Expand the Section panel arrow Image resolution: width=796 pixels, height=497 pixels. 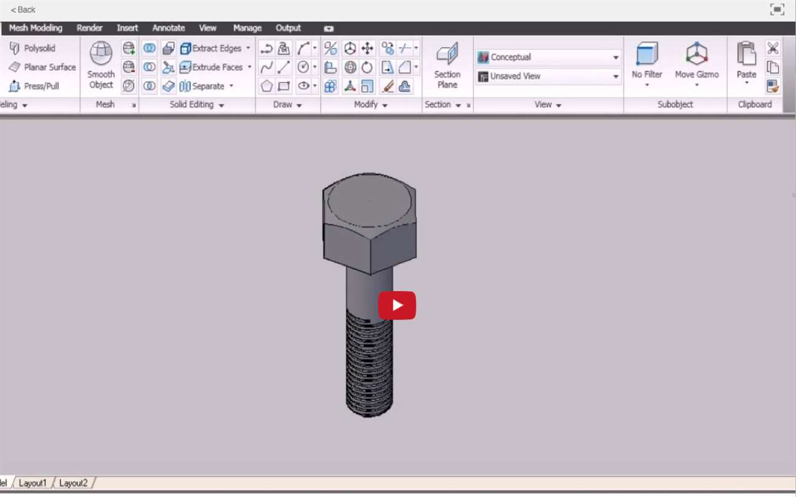click(458, 106)
